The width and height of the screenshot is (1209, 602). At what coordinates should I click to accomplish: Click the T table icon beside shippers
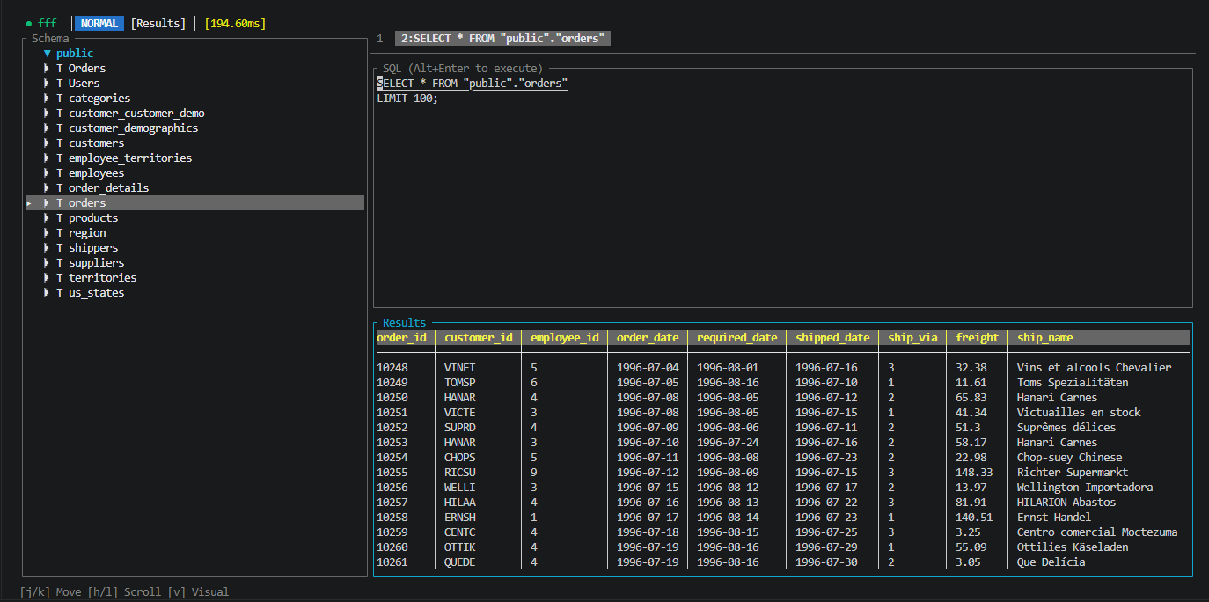point(60,248)
